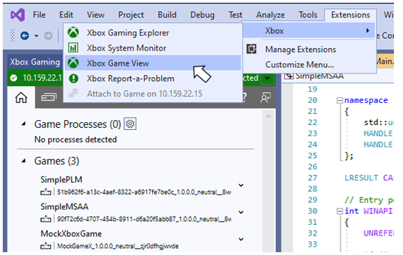Click the green connection status checkmark
Image resolution: width=403 pixels, height=255 pixels.
(14, 78)
